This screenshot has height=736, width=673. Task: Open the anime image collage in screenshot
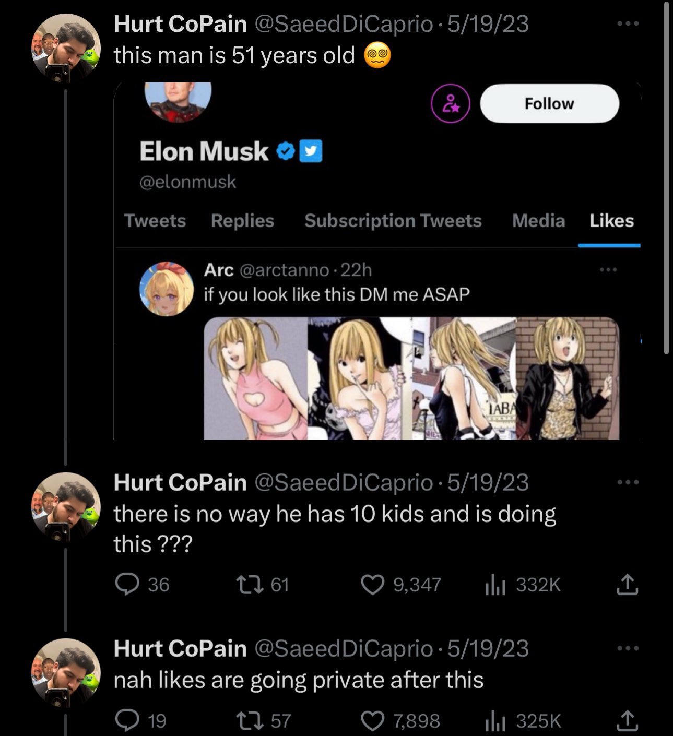[411, 378]
